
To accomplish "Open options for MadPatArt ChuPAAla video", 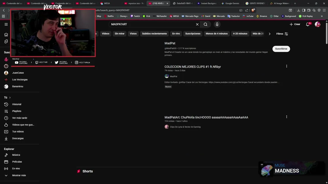I will 286,117.
